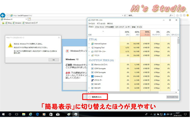Image resolution: width=190 pixels, height=127 pixels.
Task: Open the search provider dropdown arrow
Action: [173, 15]
